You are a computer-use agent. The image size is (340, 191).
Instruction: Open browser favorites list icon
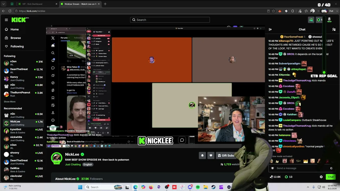(306, 11)
